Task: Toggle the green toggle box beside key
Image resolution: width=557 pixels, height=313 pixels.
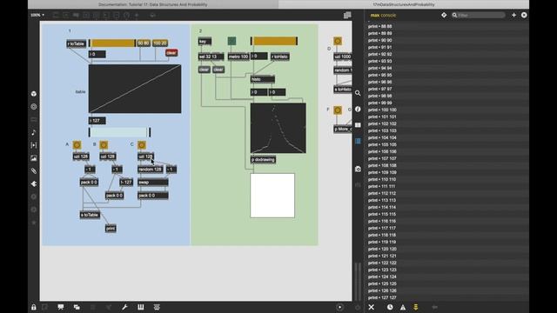Action: pos(232,41)
